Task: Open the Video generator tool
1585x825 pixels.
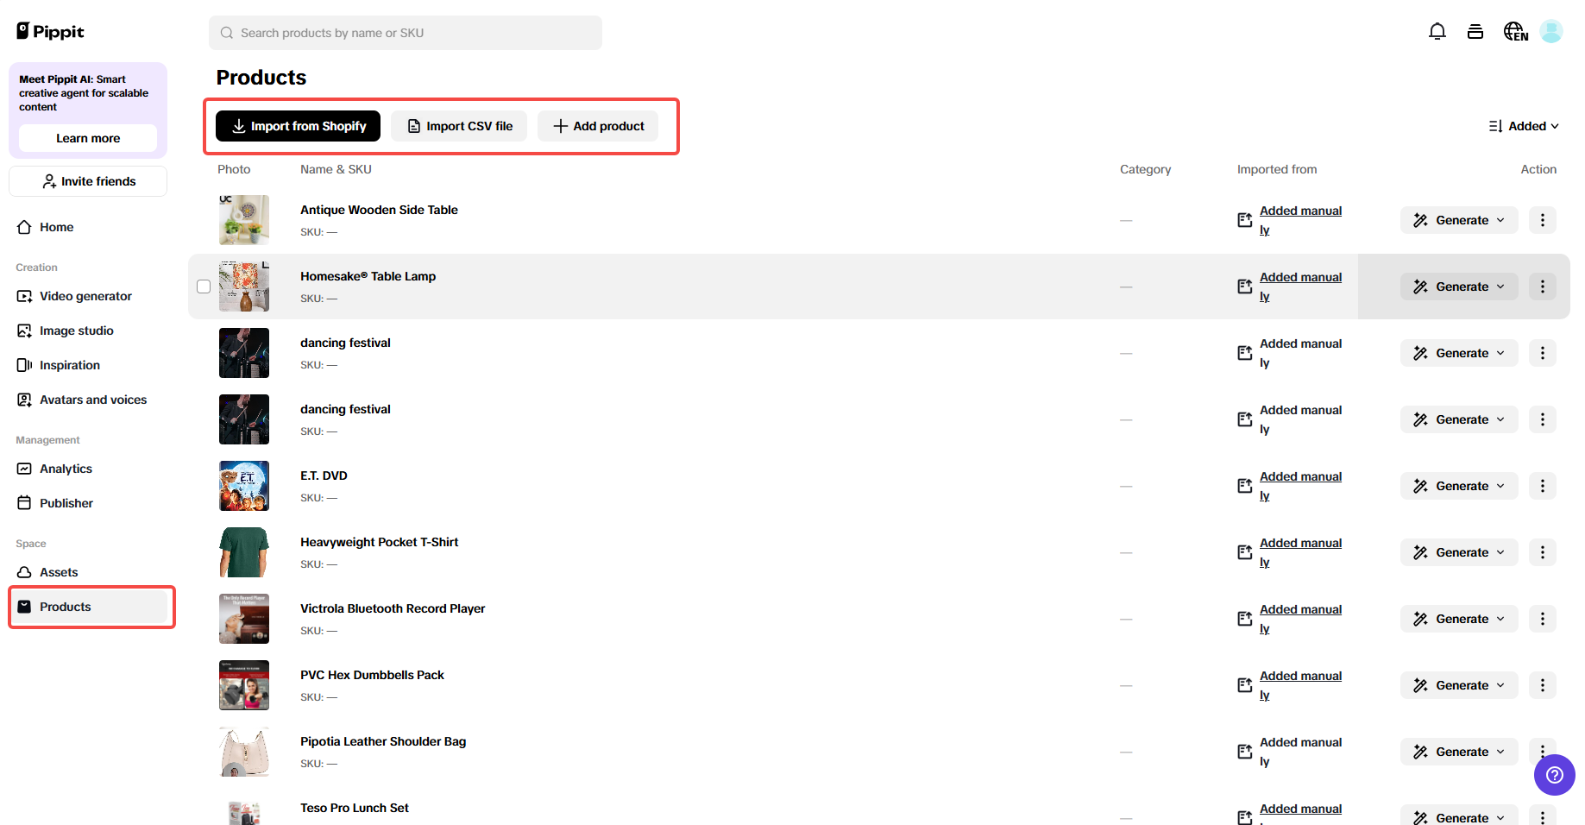Action: click(85, 296)
